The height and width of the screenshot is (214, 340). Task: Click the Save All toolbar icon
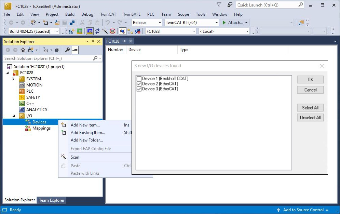click(x=72, y=23)
